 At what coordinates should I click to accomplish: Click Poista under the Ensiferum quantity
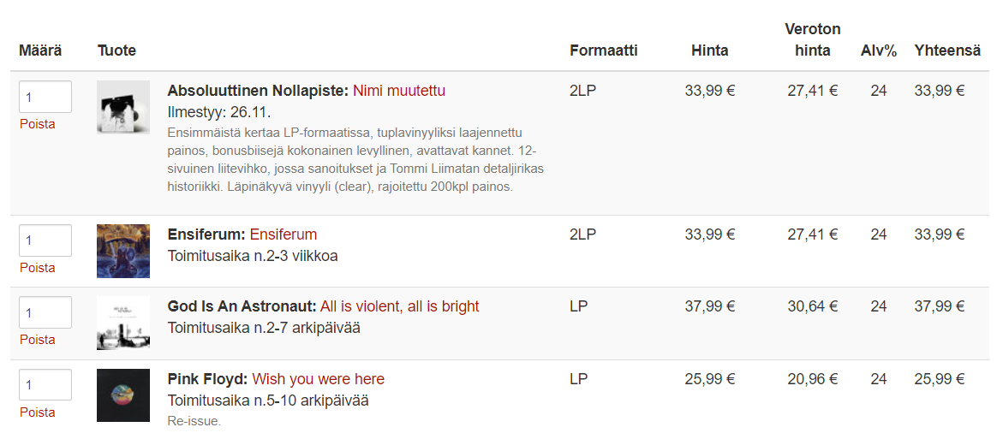(x=38, y=268)
